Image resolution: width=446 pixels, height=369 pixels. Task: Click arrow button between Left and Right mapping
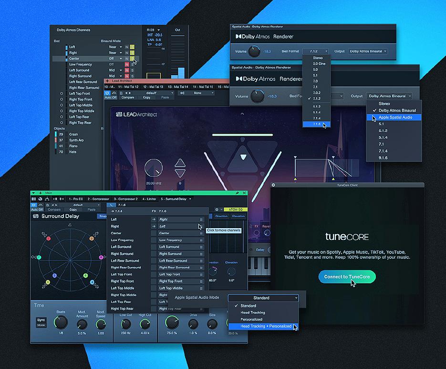(154, 219)
